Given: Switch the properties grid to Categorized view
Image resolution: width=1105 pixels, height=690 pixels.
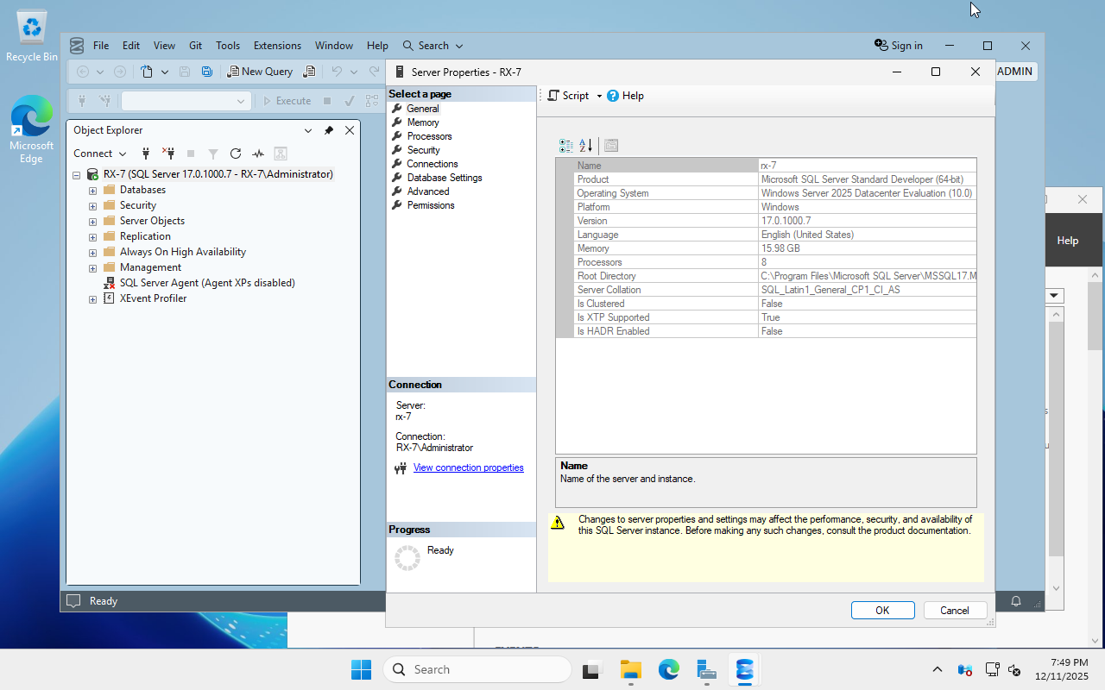Looking at the screenshot, I should [x=566, y=146].
